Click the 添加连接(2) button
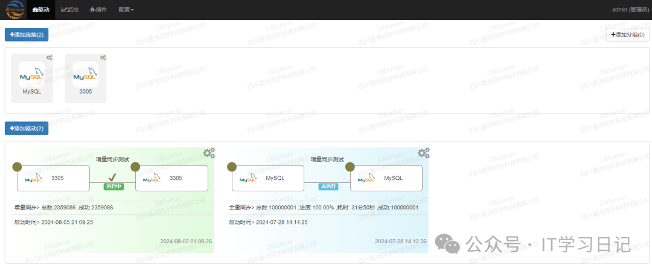Image resolution: width=652 pixels, height=271 pixels. (x=27, y=35)
